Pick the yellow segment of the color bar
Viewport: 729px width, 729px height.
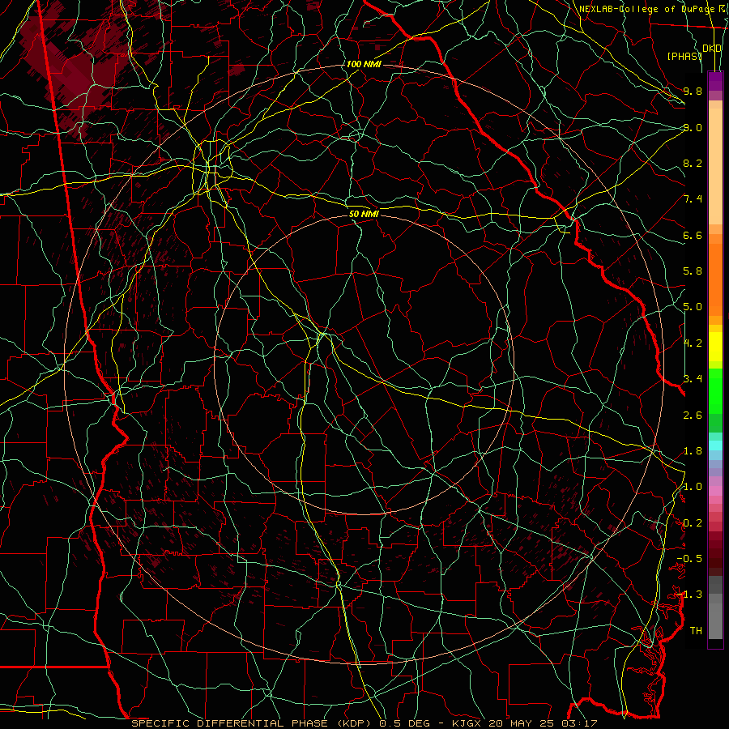[715, 347]
